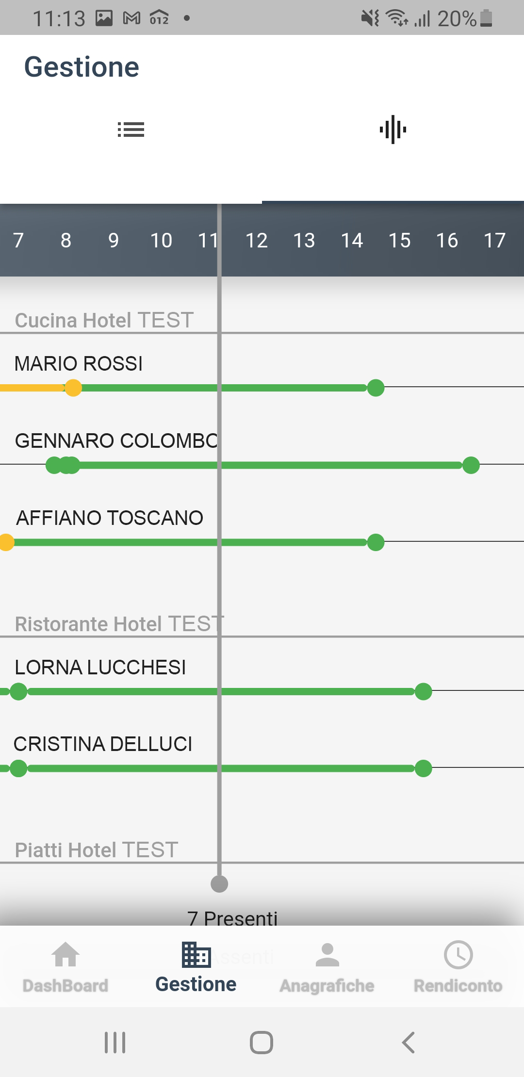The image size is (524, 1077).
Task: Tap the Piatti Hotel TEST section header
Action: coord(97,850)
